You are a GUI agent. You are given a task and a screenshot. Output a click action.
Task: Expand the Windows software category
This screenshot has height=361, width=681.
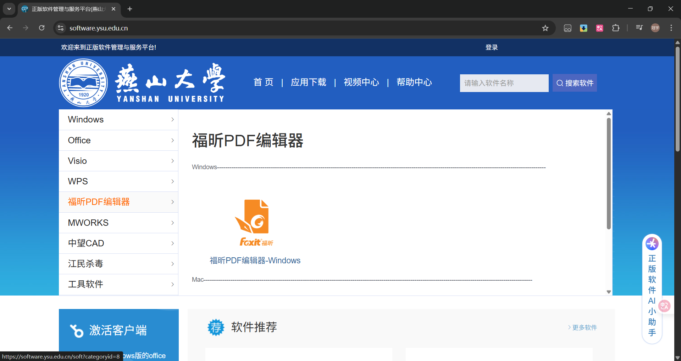point(118,120)
